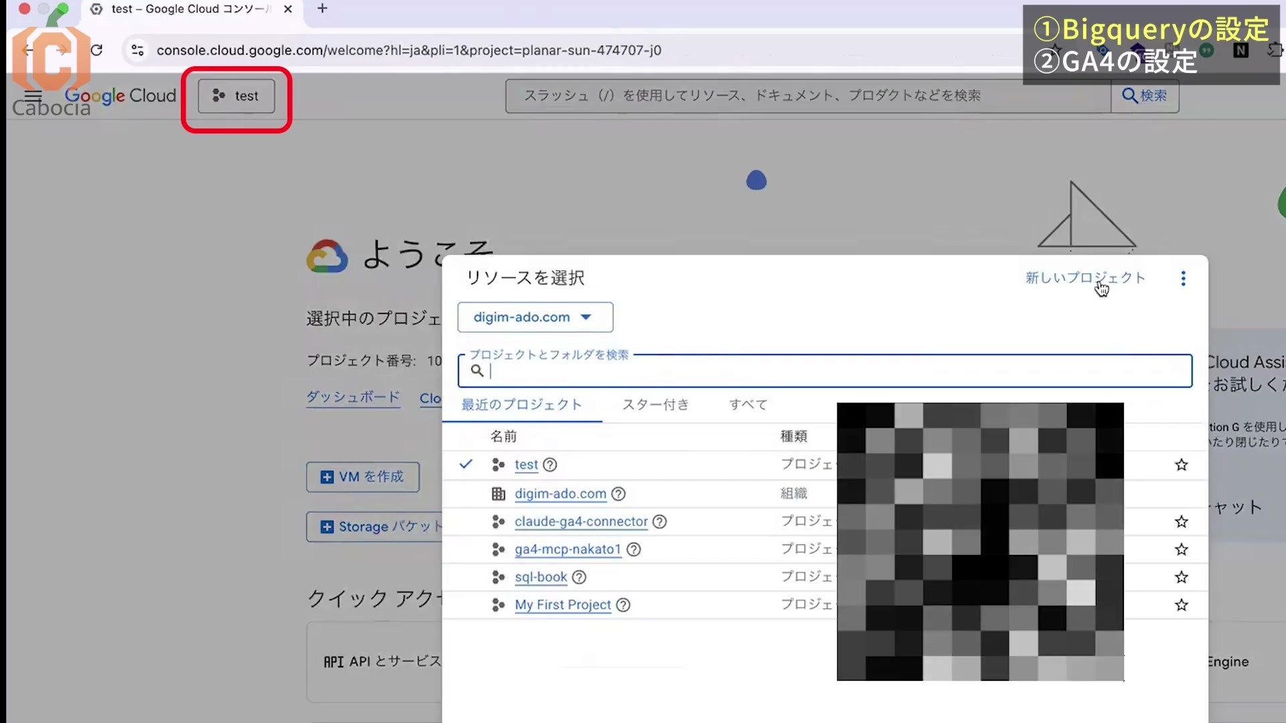1286x723 pixels.
Task: Click the project icon beside sql-book
Action: click(498, 577)
